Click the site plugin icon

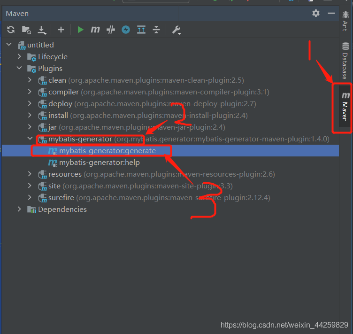point(42,186)
